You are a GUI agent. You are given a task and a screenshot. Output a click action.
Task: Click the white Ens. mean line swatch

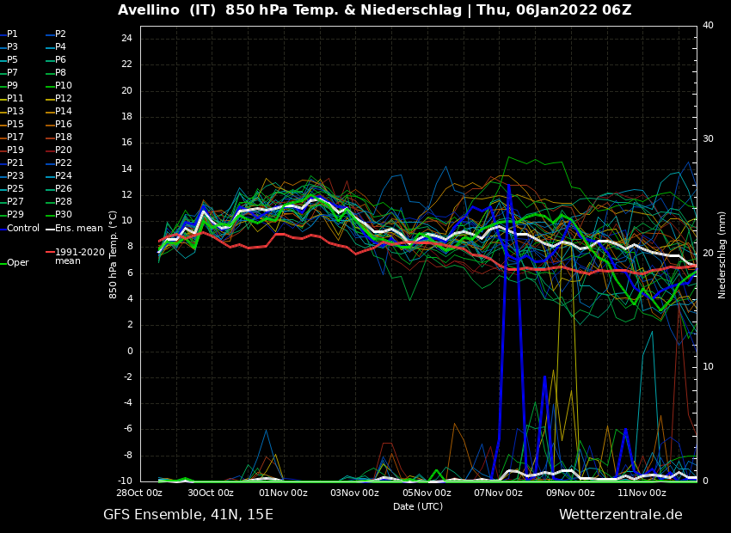[x=50, y=229]
